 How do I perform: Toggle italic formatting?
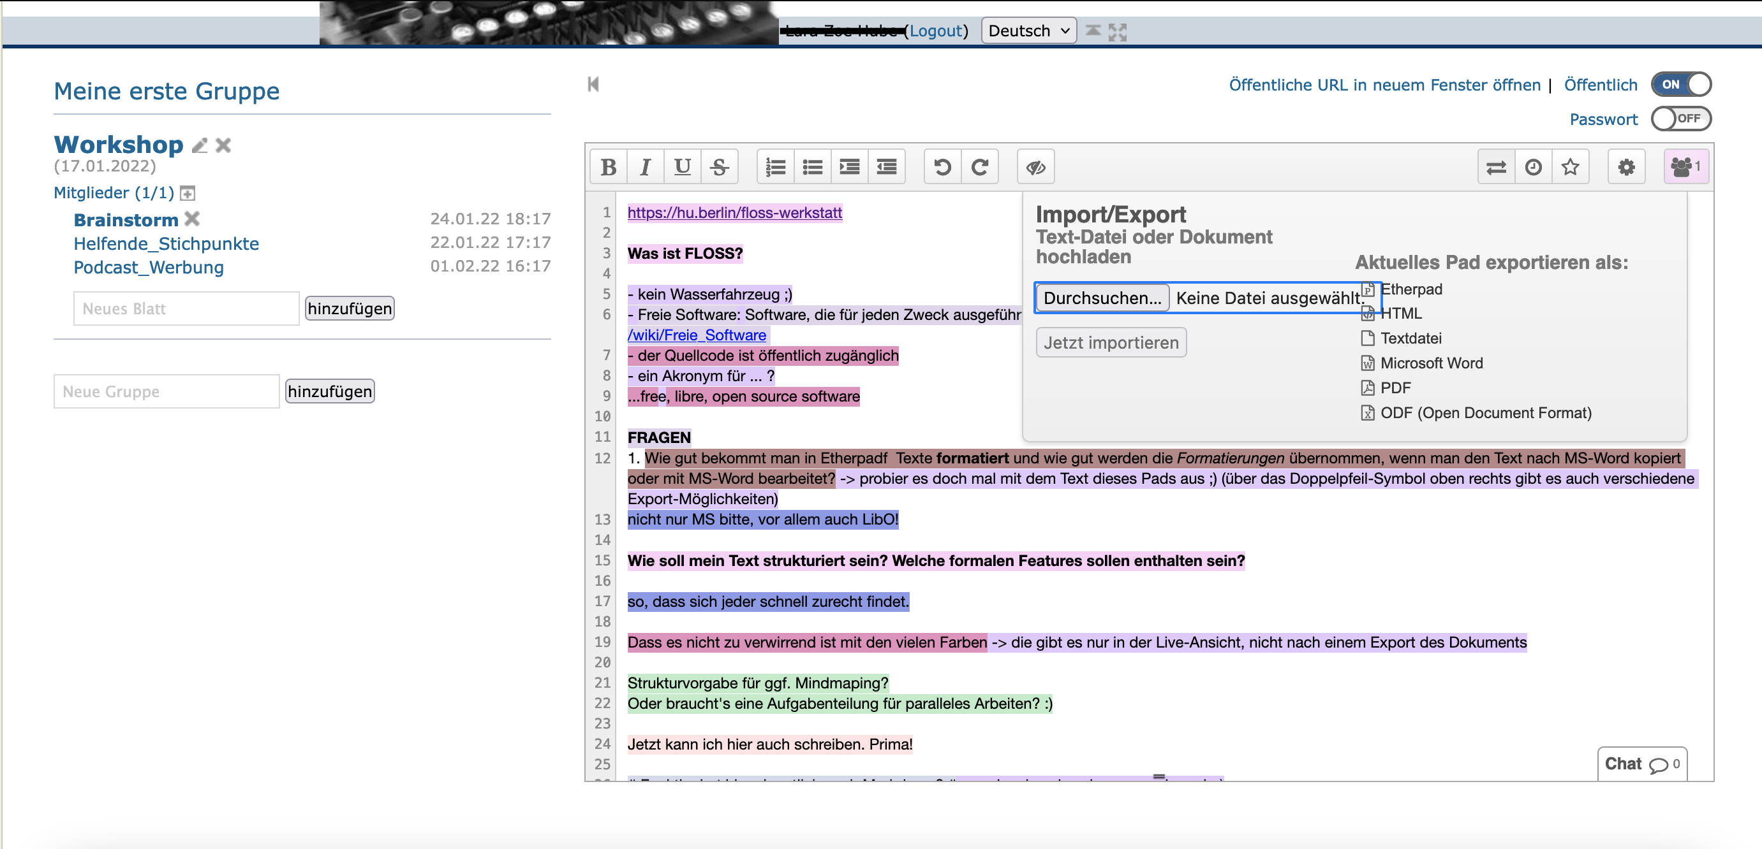[x=645, y=167]
